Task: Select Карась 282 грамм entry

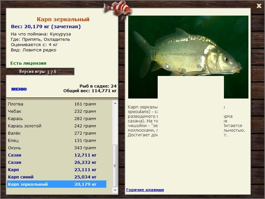Action: tap(57, 119)
